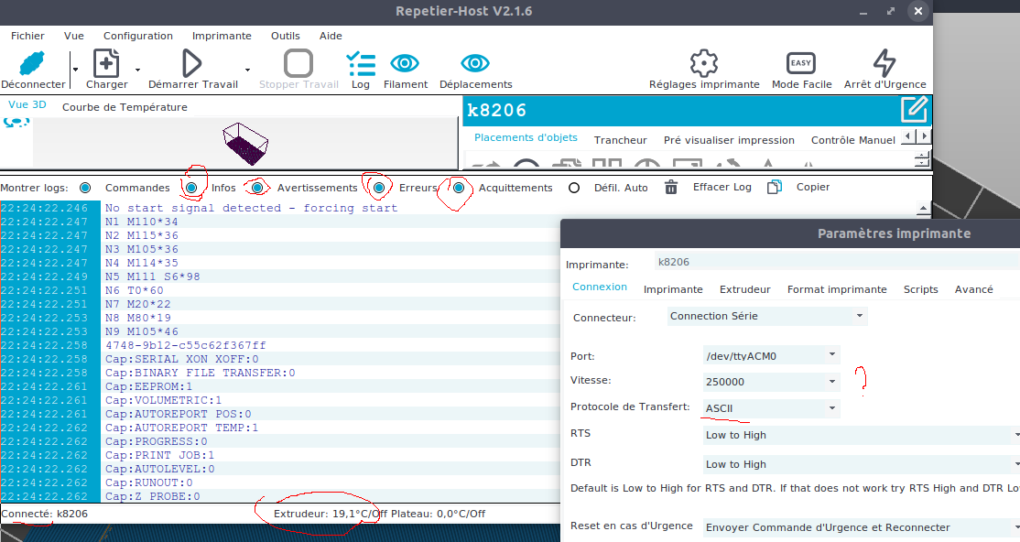Switch to Vue 3D tab
Screen dimensions: 1020x542
[27, 104]
